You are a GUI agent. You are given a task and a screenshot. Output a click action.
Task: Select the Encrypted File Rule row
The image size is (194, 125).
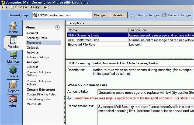tap(130, 45)
